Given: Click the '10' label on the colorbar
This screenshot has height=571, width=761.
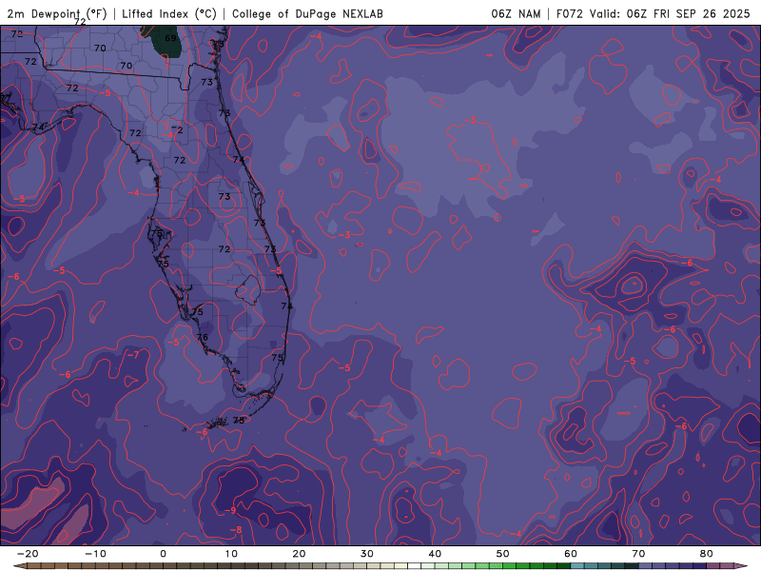Looking at the screenshot, I should pyautogui.click(x=231, y=554).
